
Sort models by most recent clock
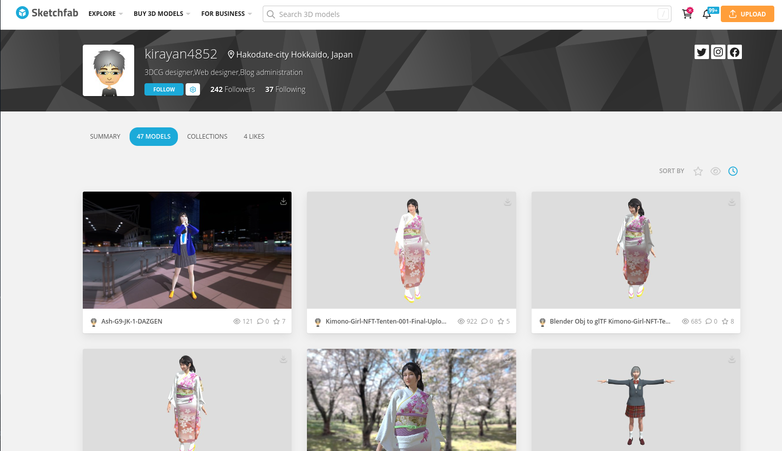point(733,171)
